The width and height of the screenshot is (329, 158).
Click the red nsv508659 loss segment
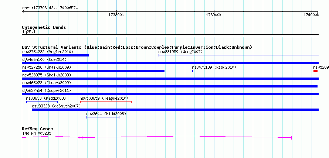(x=106, y=102)
